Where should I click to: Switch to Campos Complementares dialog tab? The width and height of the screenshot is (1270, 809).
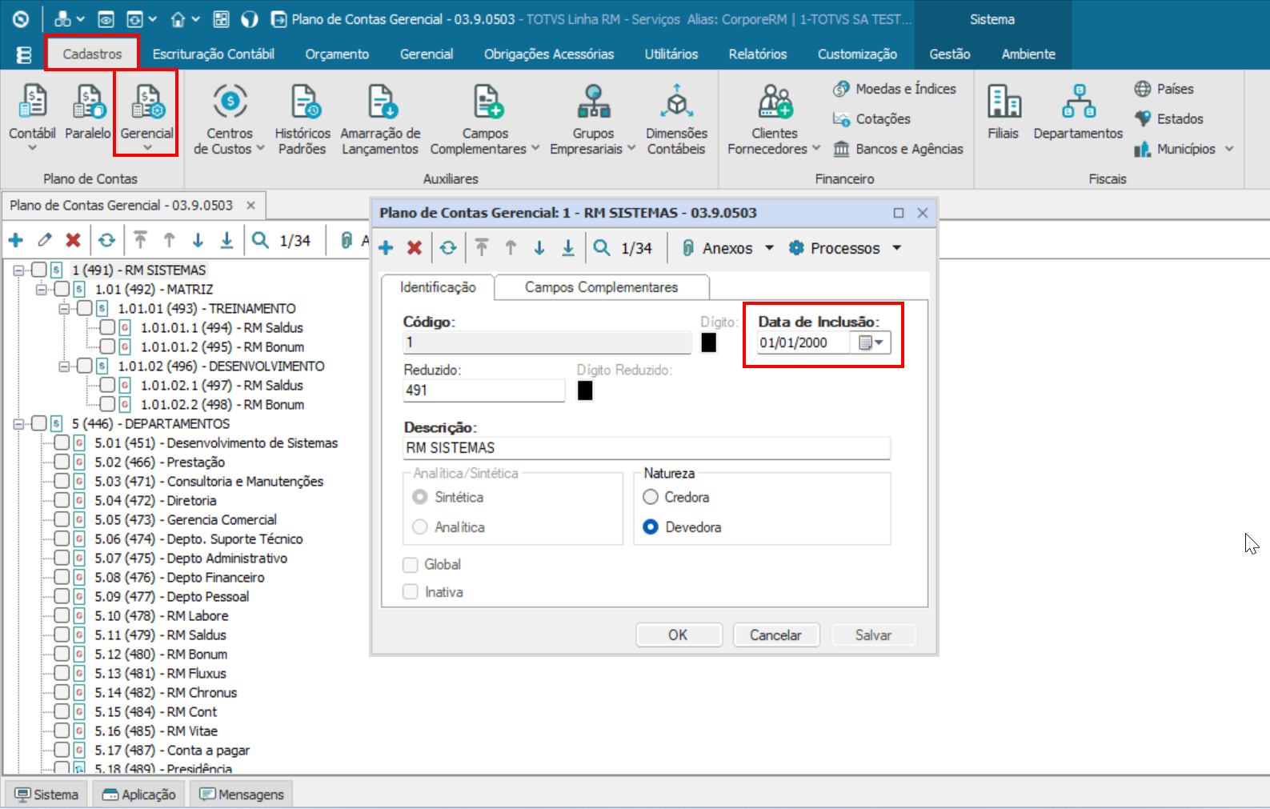pyautogui.click(x=602, y=287)
